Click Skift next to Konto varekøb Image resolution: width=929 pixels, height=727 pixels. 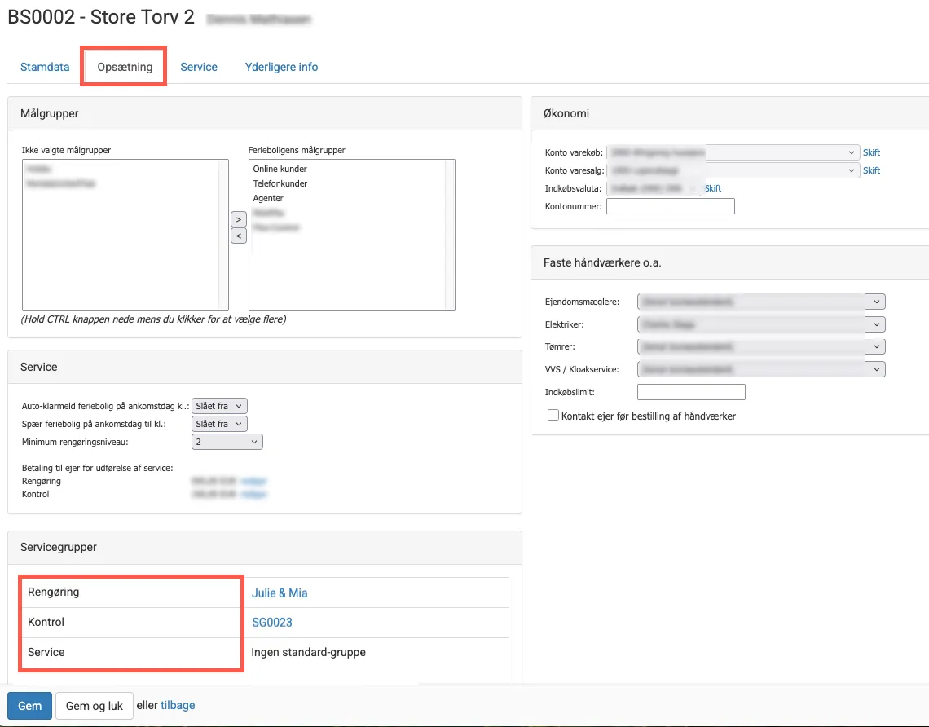pyautogui.click(x=871, y=152)
